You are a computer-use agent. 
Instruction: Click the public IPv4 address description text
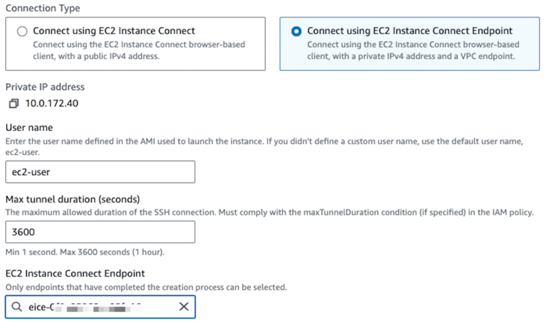(x=139, y=50)
